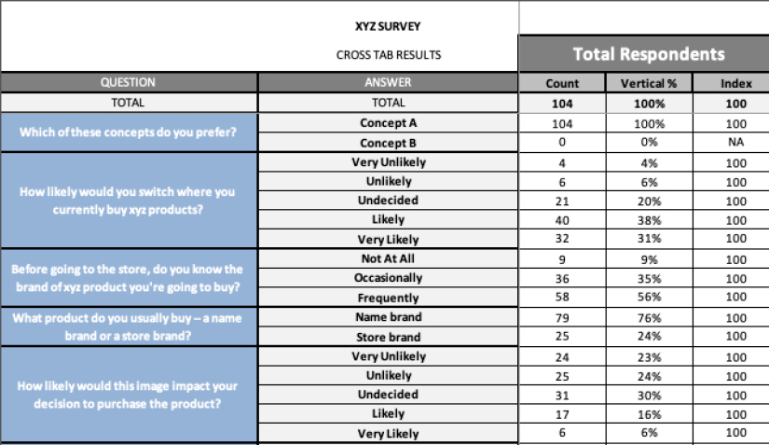Click the QUESTION column header

pyautogui.click(x=129, y=82)
